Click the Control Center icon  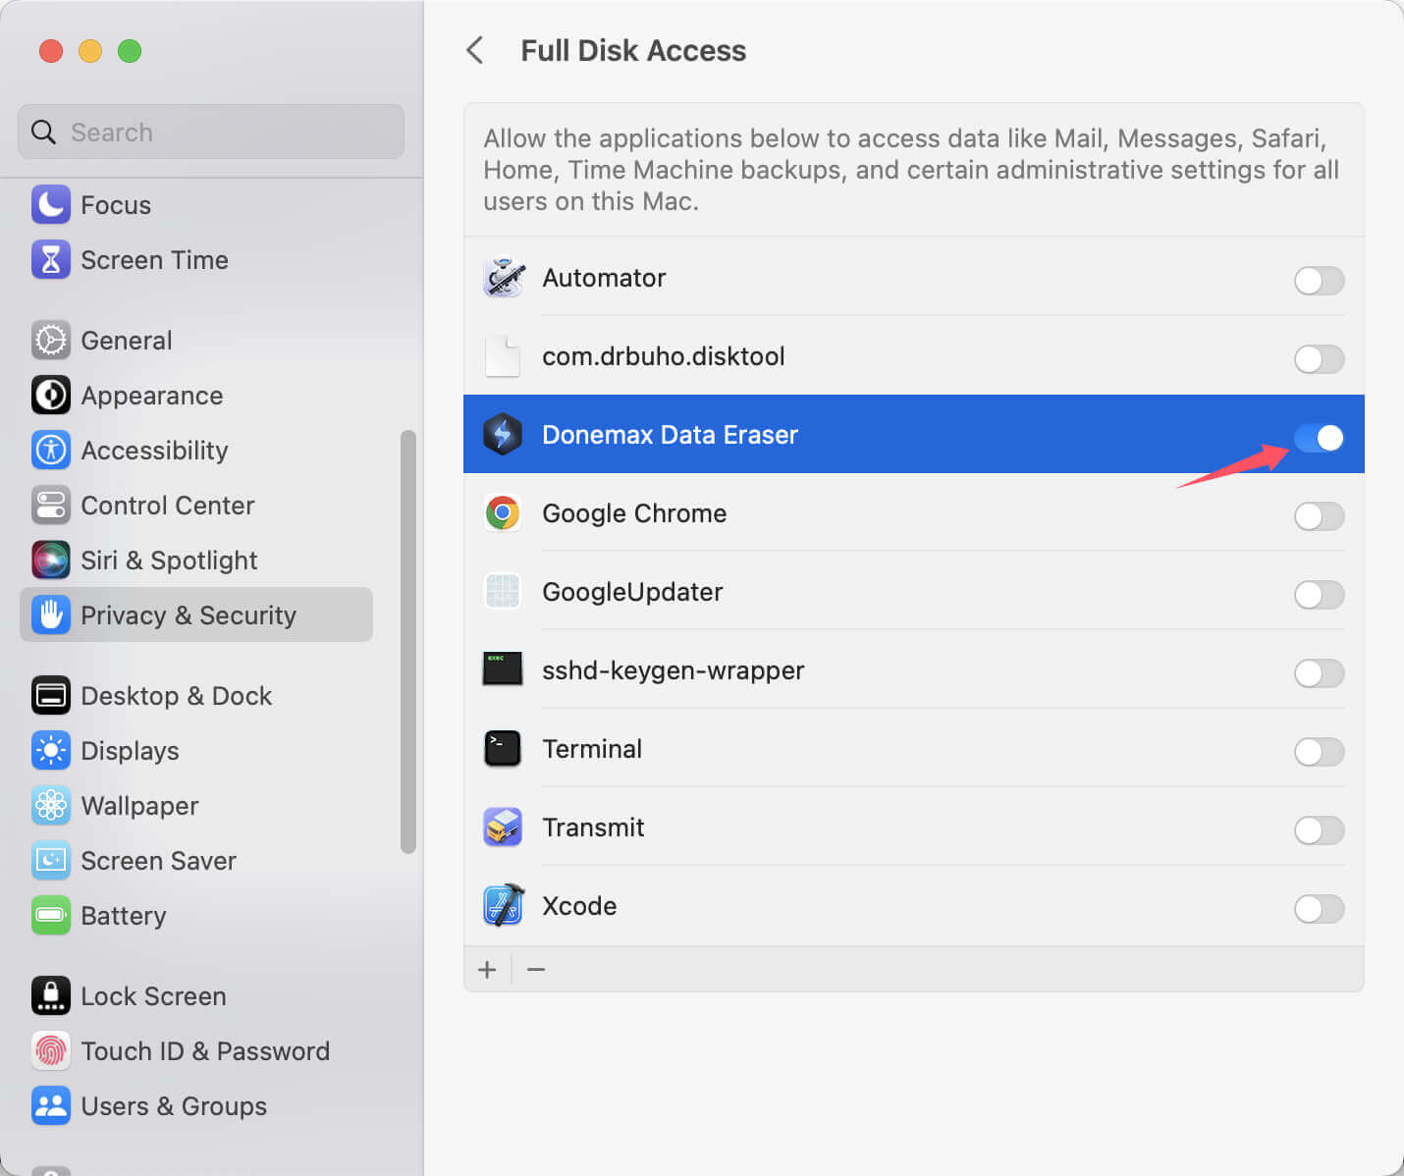pyautogui.click(x=50, y=505)
